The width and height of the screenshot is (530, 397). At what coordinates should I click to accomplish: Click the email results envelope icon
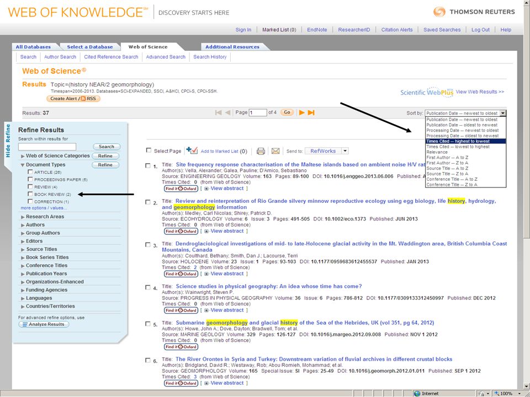coord(275,151)
